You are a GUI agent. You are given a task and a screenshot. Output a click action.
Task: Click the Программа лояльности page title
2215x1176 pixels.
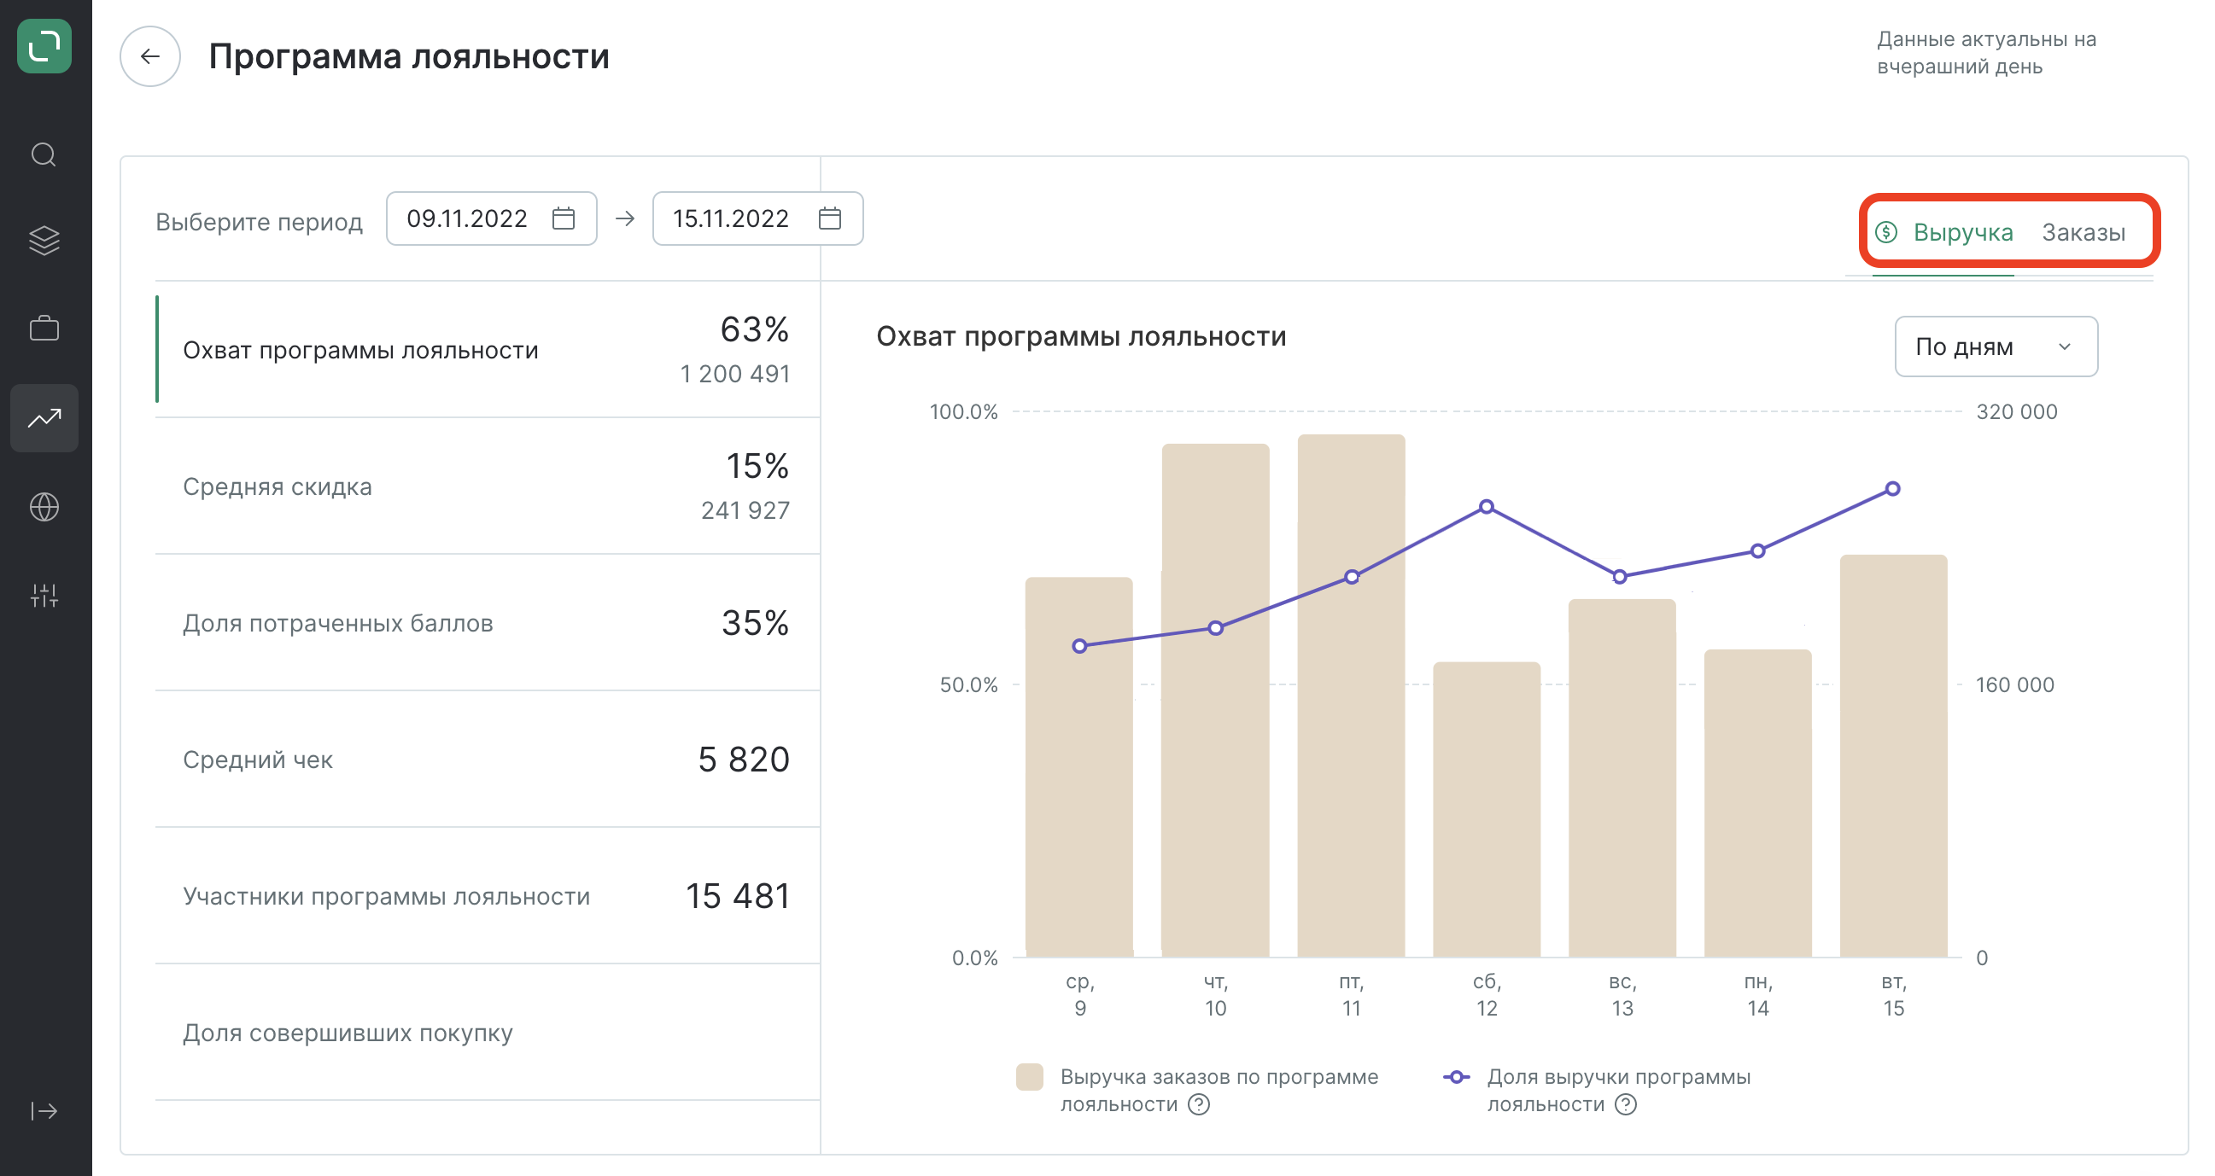[409, 56]
